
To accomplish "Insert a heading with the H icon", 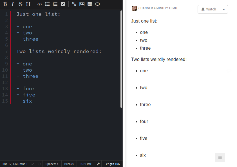I will pos(28,4).
